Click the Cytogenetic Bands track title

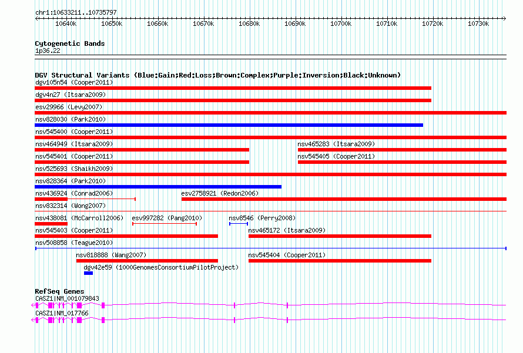(69, 43)
